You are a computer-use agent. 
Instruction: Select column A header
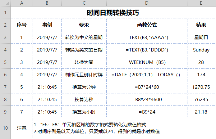(22, 3)
